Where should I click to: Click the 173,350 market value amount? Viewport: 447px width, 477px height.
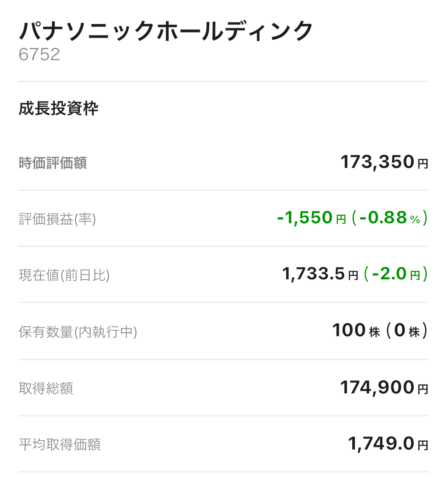[377, 162]
